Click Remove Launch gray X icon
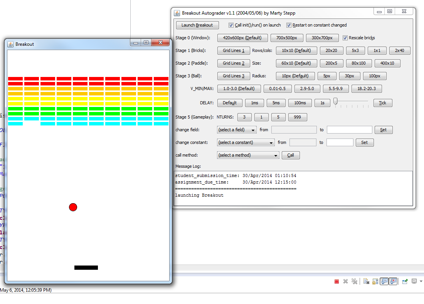 click(346, 282)
